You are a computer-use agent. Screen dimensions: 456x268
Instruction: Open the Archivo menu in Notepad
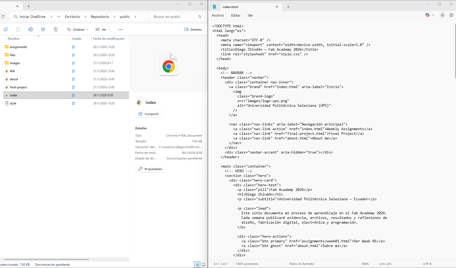tap(218, 15)
